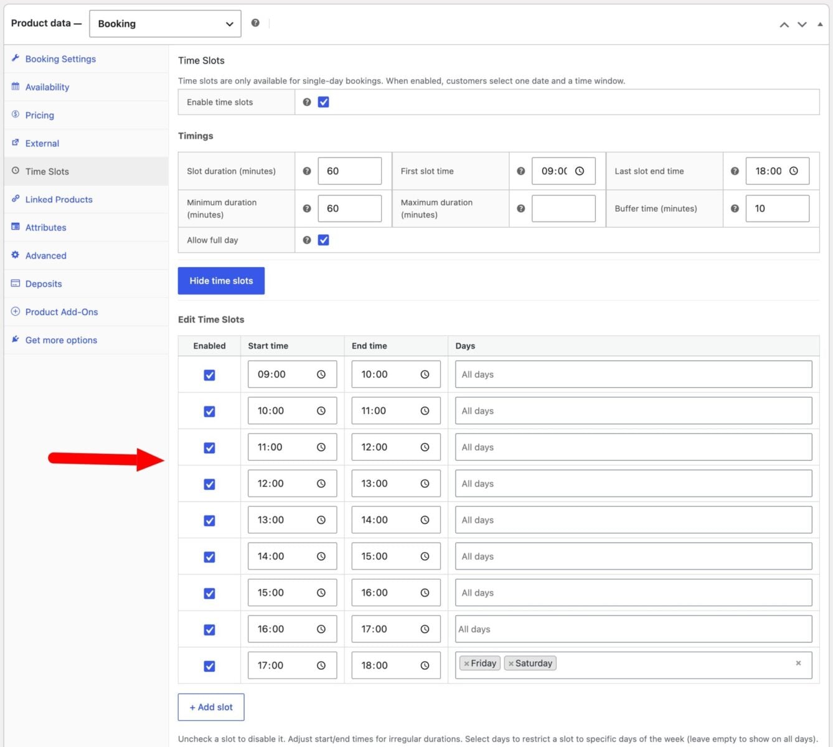Open Days selector for 11:00–12:00 slot
833x747 pixels.
tap(633, 448)
